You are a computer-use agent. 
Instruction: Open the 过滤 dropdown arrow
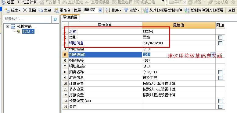pyautogui.click(x=138, y=11)
